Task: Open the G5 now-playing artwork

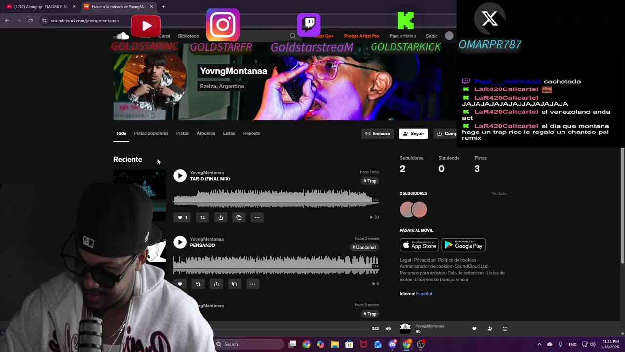Action: [405, 329]
